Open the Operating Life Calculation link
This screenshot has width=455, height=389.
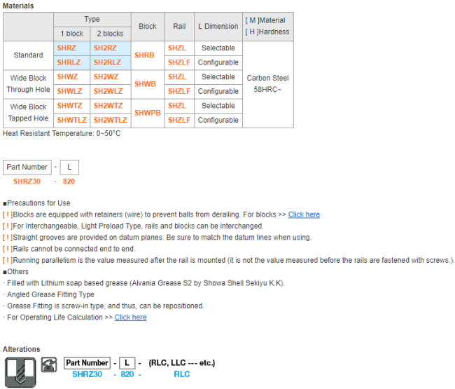(130, 318)
